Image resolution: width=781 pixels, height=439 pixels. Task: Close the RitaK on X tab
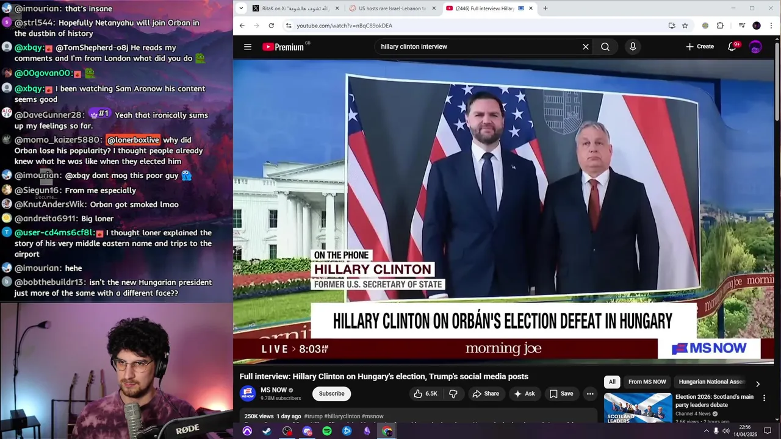coord(337,8)
